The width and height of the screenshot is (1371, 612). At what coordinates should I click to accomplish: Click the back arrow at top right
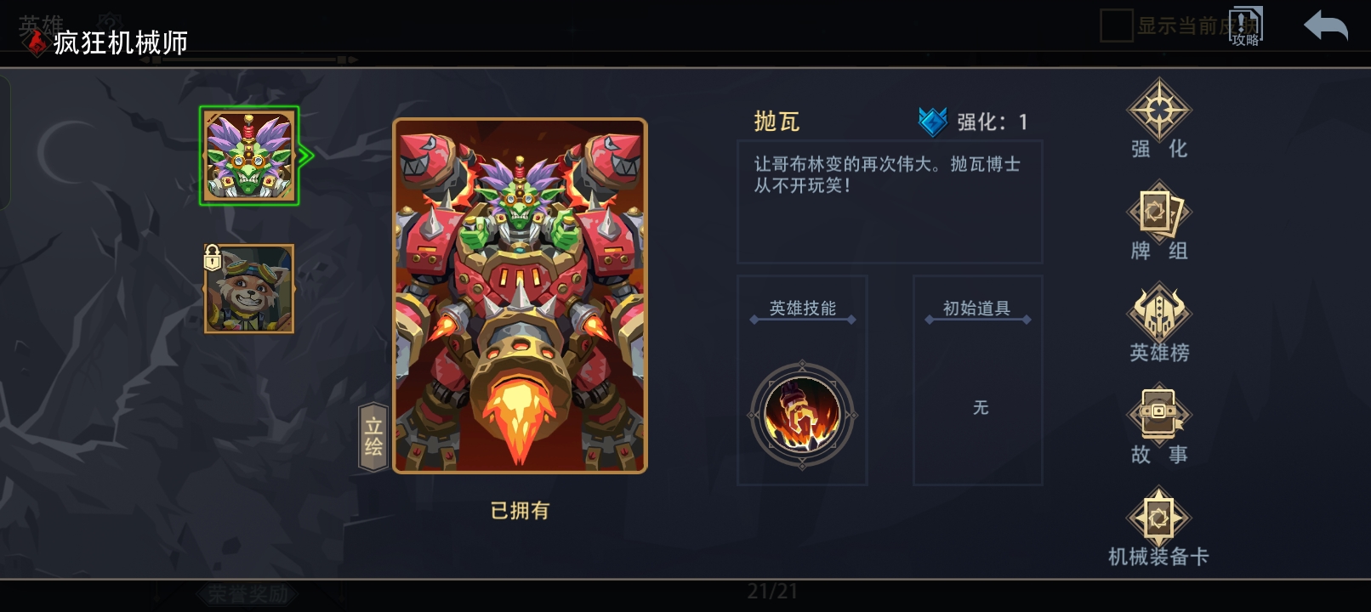[1326, 25]
